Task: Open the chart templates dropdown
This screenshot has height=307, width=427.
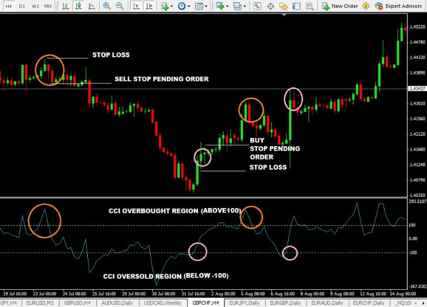Action: 201,6
